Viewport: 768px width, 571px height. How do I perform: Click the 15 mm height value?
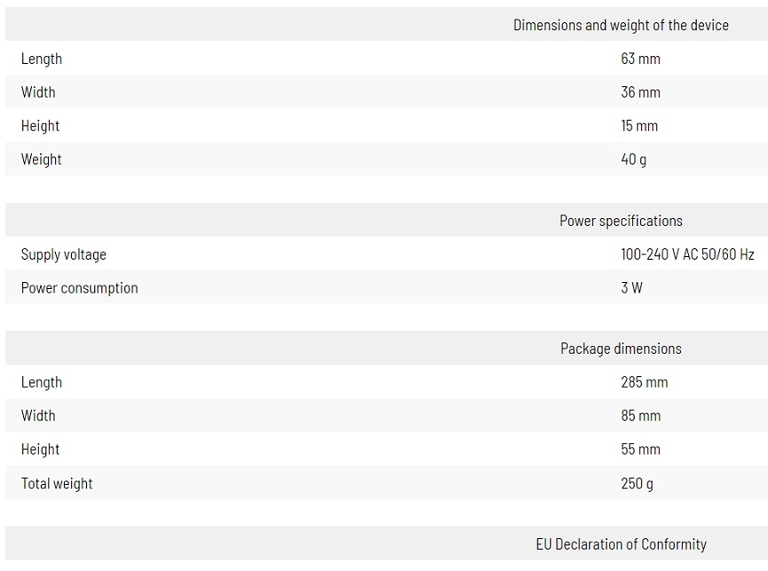[x=639, y=126]
